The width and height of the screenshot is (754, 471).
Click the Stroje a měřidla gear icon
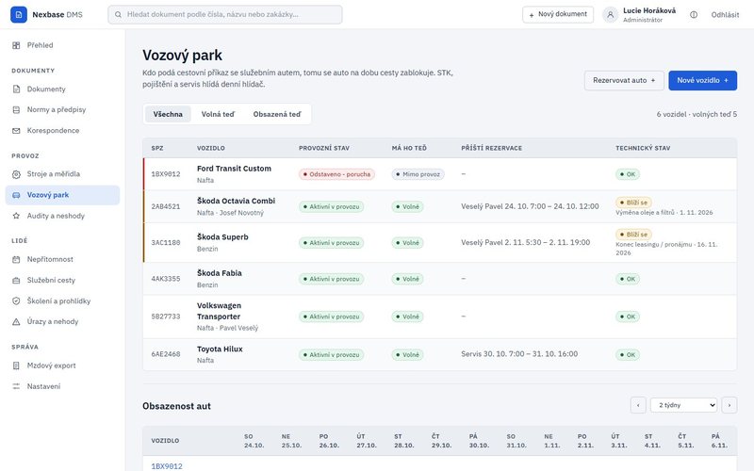click(x=16, y=174)
